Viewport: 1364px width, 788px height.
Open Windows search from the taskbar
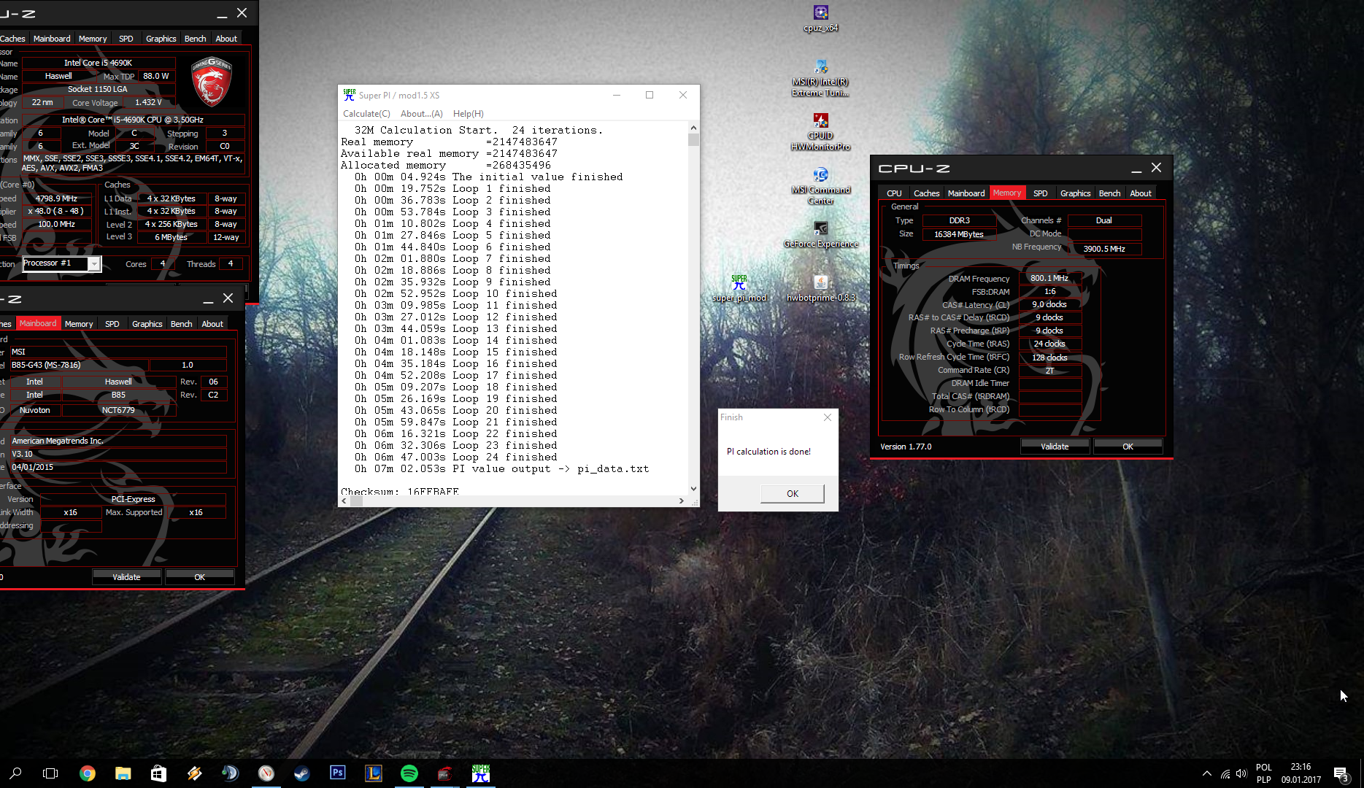tap(15, 773)
